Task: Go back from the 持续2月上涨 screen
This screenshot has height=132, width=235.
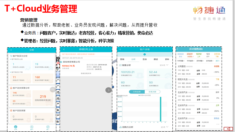Action: [x=64, y=49]
